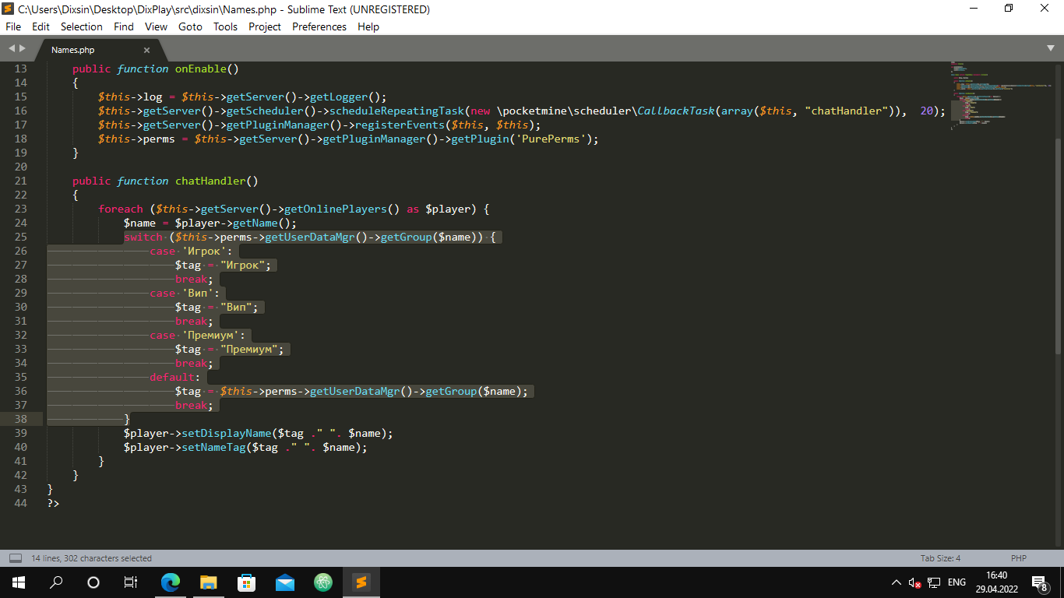
Task: Open the Atom editor in the taskbar
Action: coord(323,582)
